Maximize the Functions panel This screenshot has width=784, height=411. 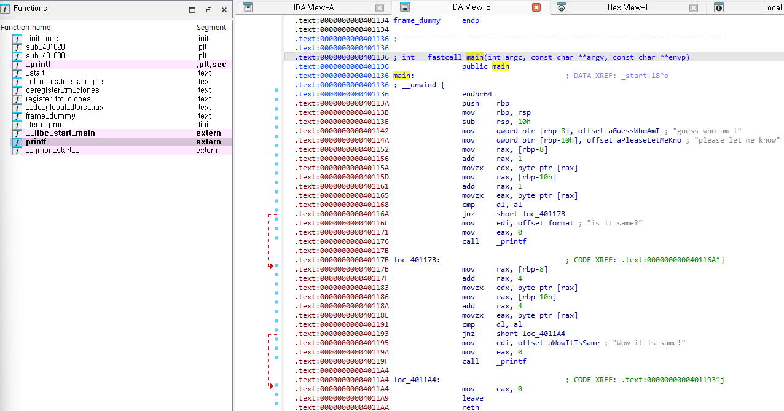pos(192,10)
